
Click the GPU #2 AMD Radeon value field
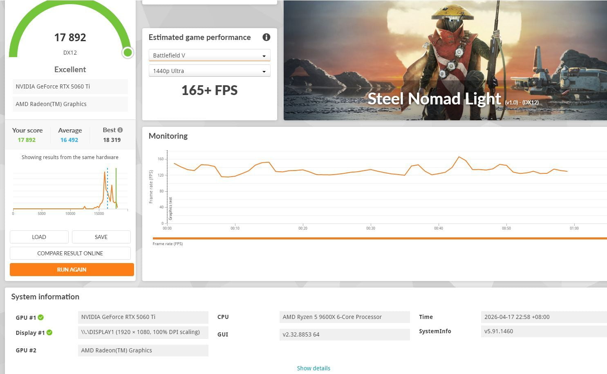143,350
